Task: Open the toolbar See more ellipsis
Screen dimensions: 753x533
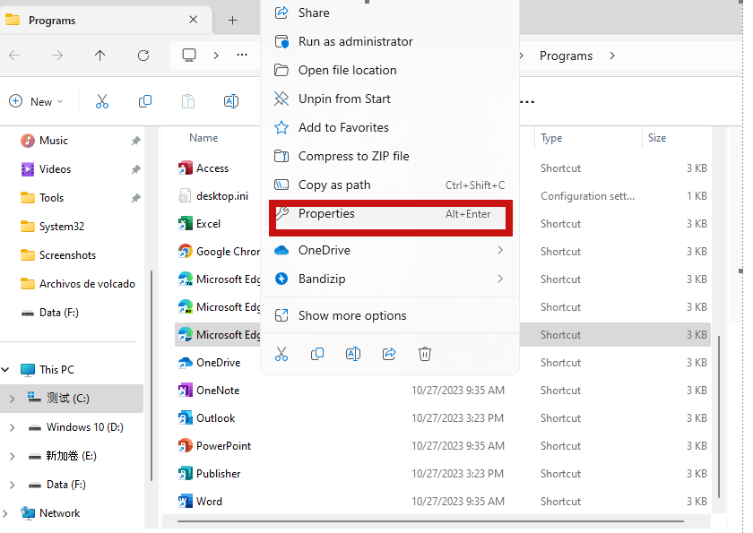Action: tap(527, 102)
